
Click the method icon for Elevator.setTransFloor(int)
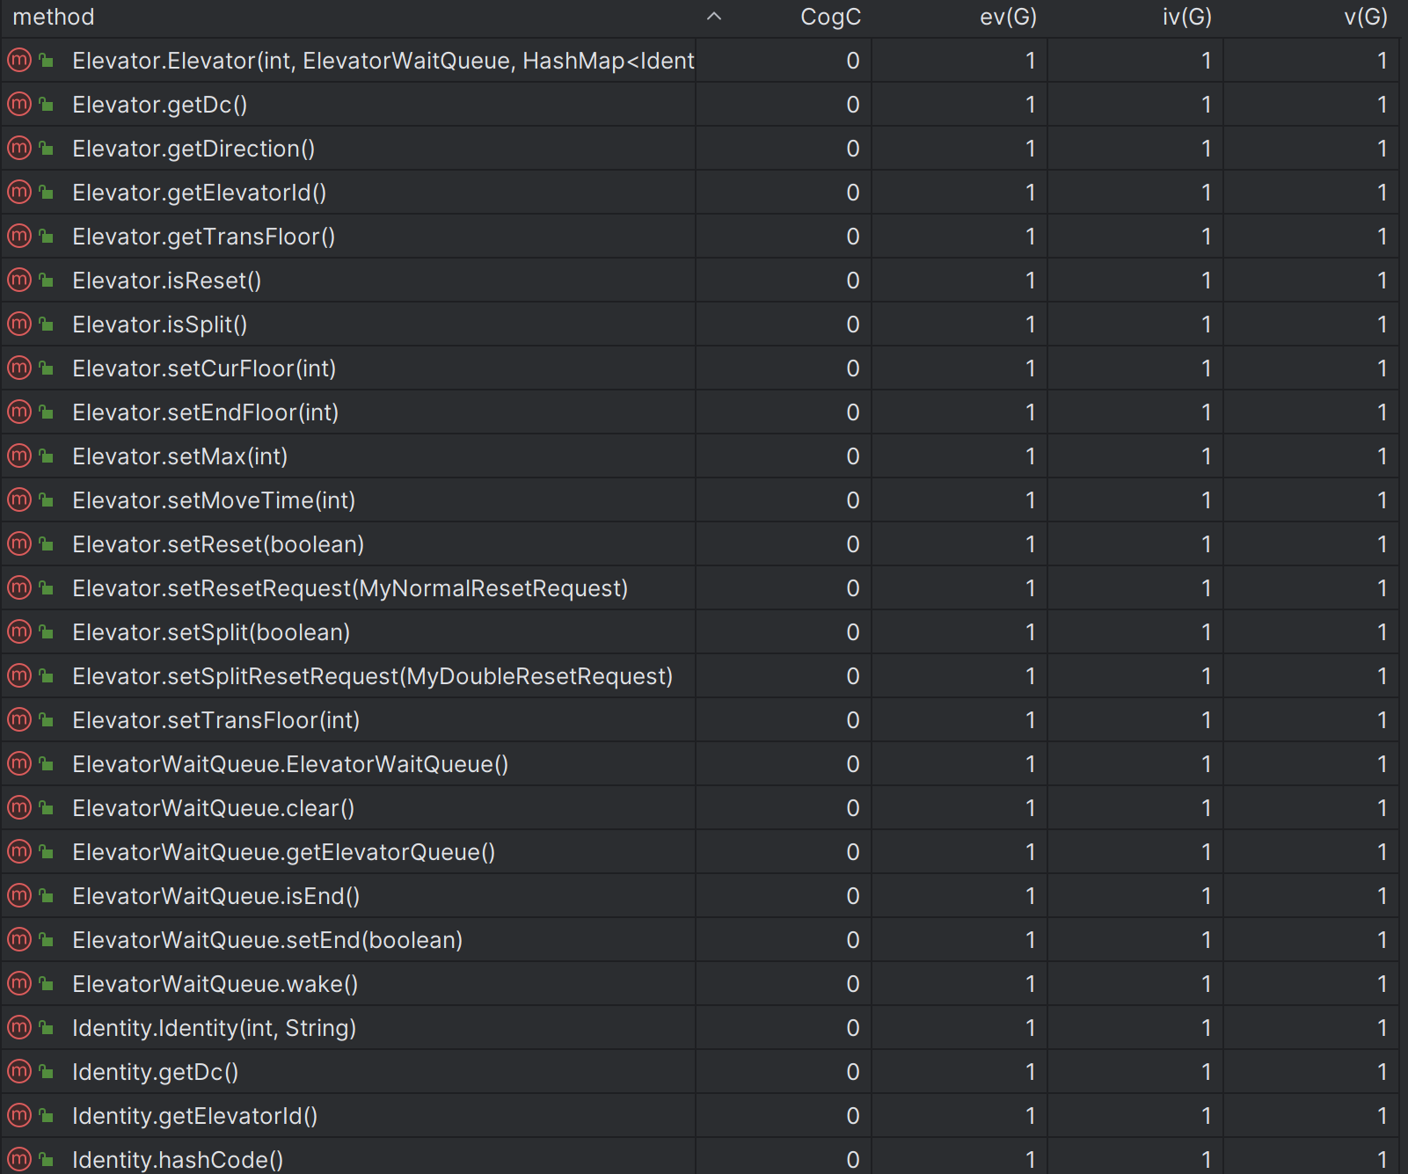(19, 719)
